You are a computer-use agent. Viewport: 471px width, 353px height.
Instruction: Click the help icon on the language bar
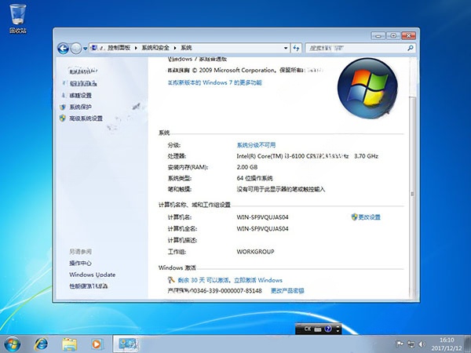pos(327,329)
